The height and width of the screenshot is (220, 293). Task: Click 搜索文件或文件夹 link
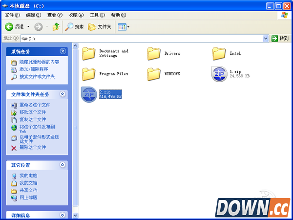[37, 77]
